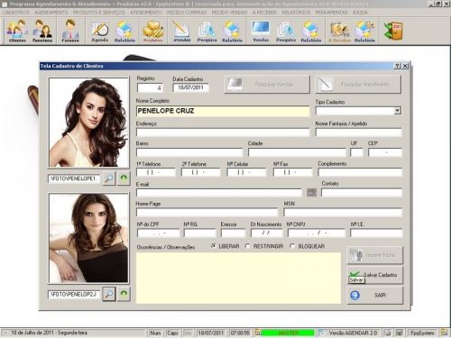Click green arrow icon beside first photo path
Image resolution: width=451 pixels, height=338 pixels.
pos(124,178)
